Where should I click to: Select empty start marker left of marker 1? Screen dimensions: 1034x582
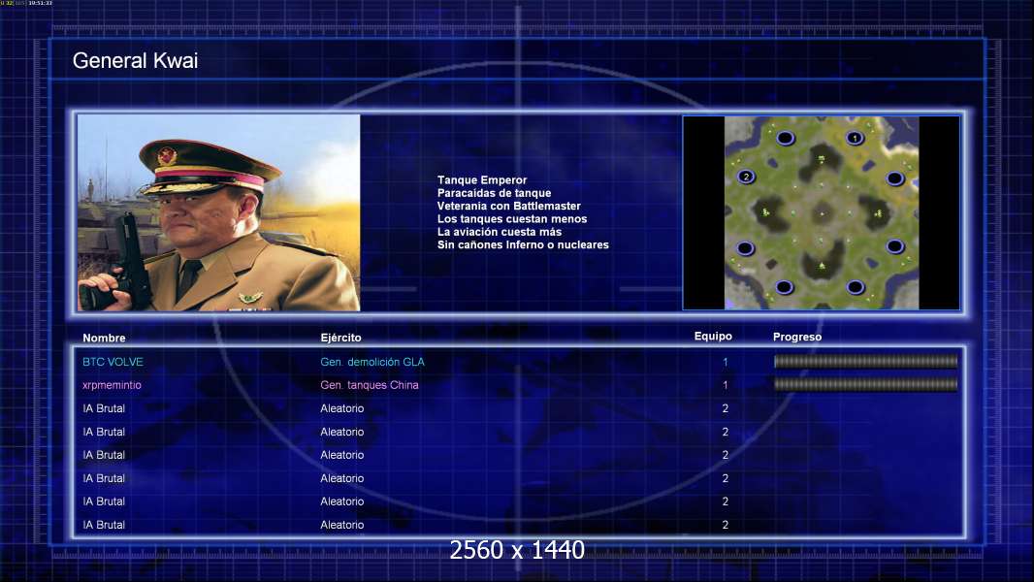point(785,138)
